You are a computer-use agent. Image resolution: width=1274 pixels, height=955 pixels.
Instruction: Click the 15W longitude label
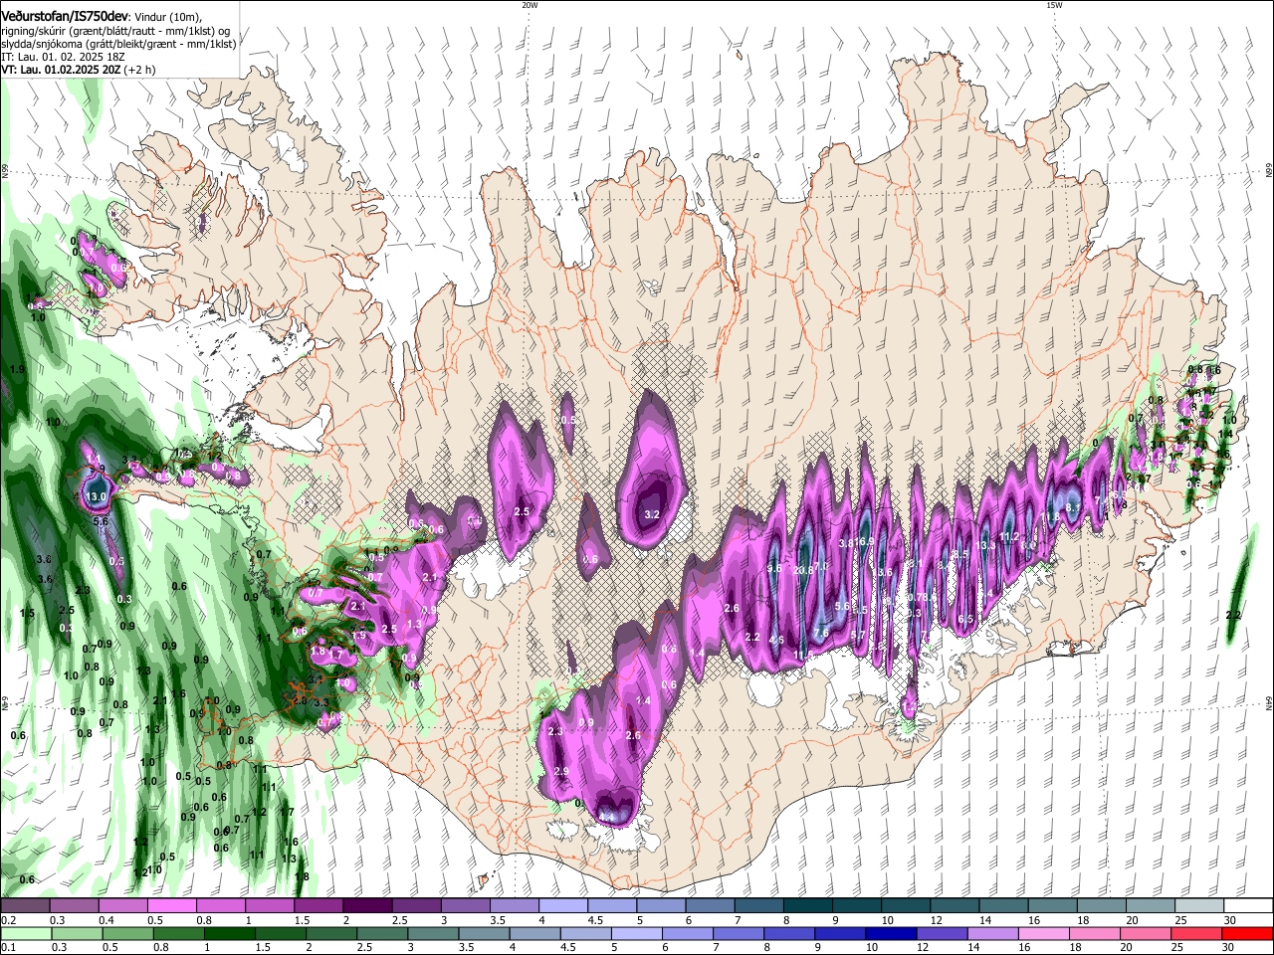pyautogui.click(x=1054, y=5)
